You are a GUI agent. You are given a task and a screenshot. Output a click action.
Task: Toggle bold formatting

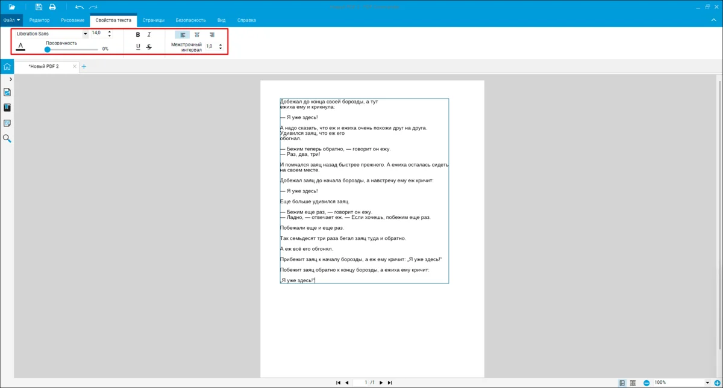point(138,35)
